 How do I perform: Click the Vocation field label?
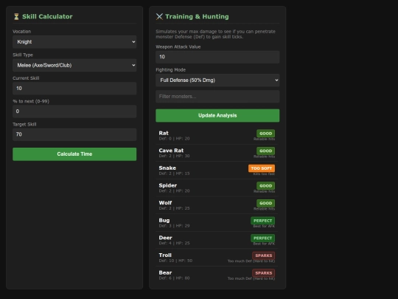pos(22,32)
